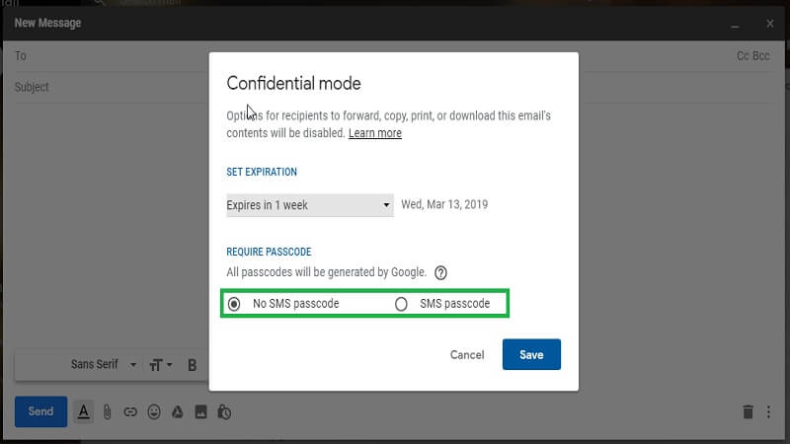790x444 pixels.
Task: Expand the text size dropdown
Action: [160, 365]
